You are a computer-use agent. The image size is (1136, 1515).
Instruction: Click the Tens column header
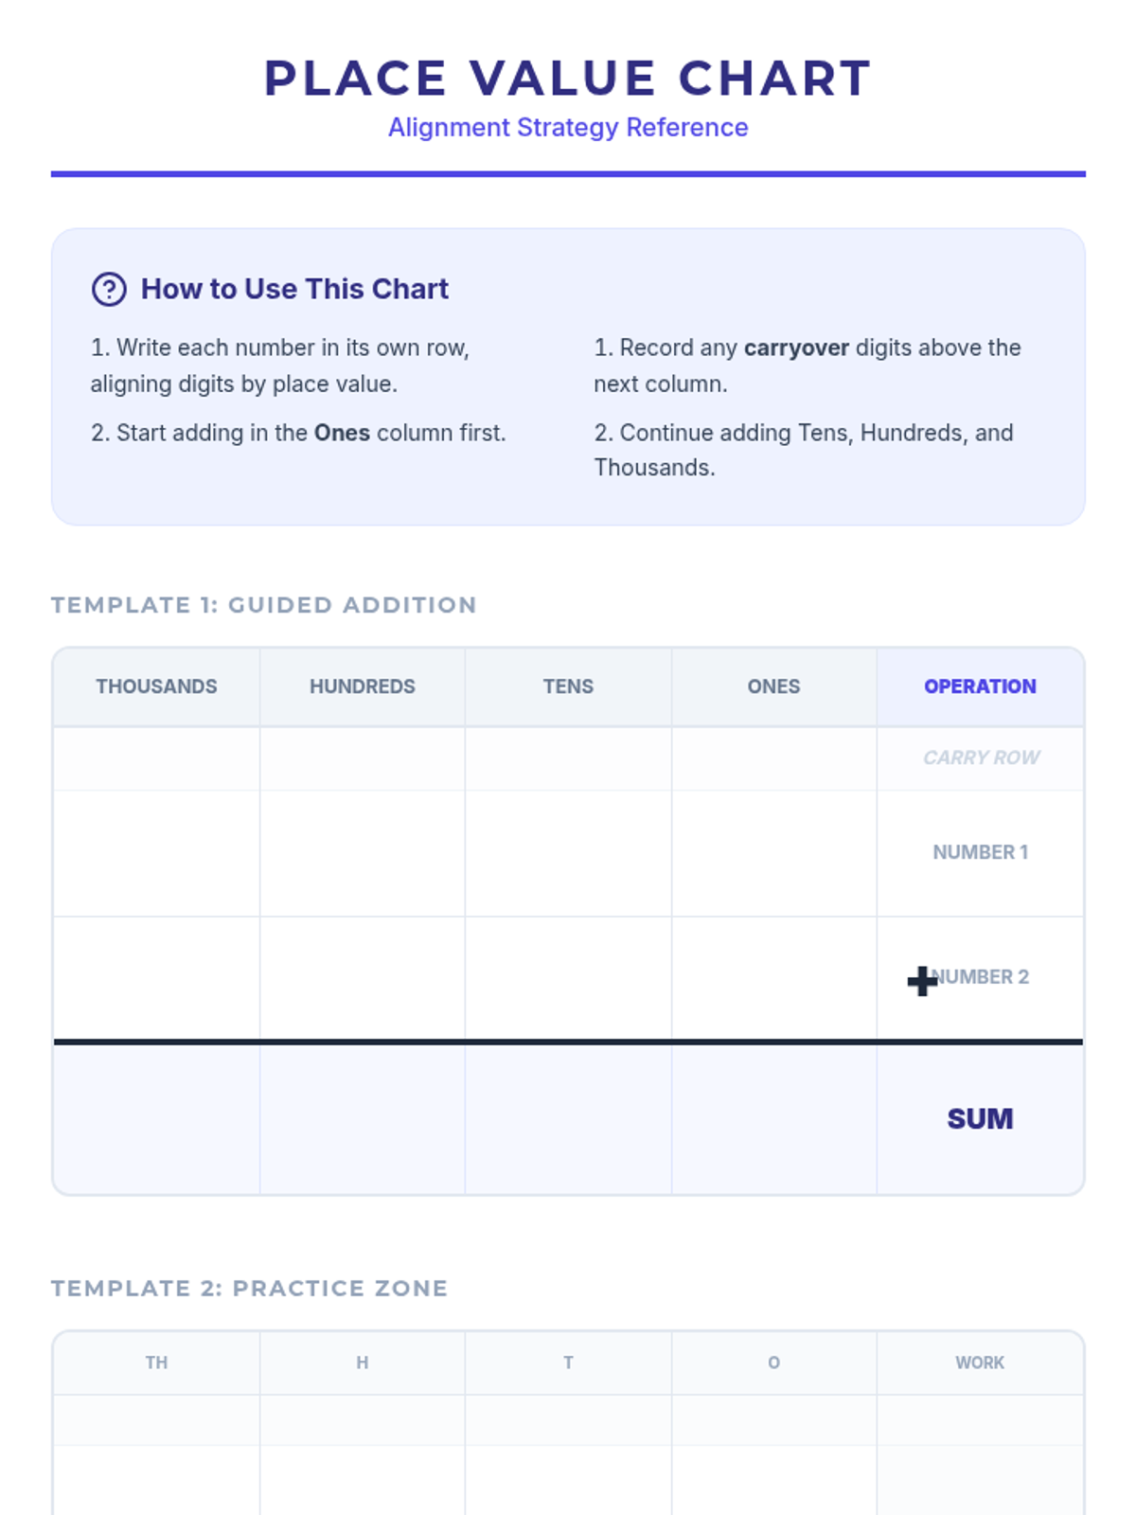pos(568,686)
